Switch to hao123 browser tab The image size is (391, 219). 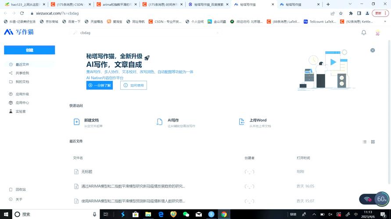tap(25, 4)
